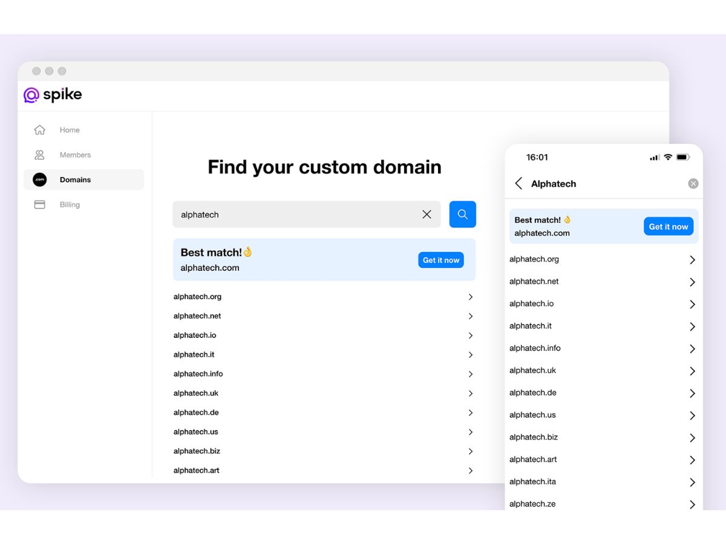Tap alphatech.de text in mobile list
This screenshot has width=726, height=544.
pyautogui.click(x=533, y=393)
